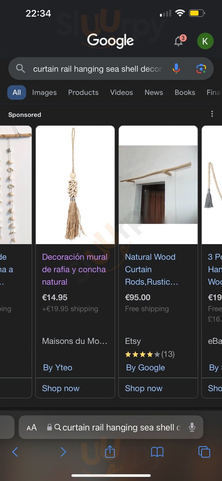Go forward with Safari forward arrow
This screenshot has height=481, width=222.
pyautogui.click(x=63, y=452)
